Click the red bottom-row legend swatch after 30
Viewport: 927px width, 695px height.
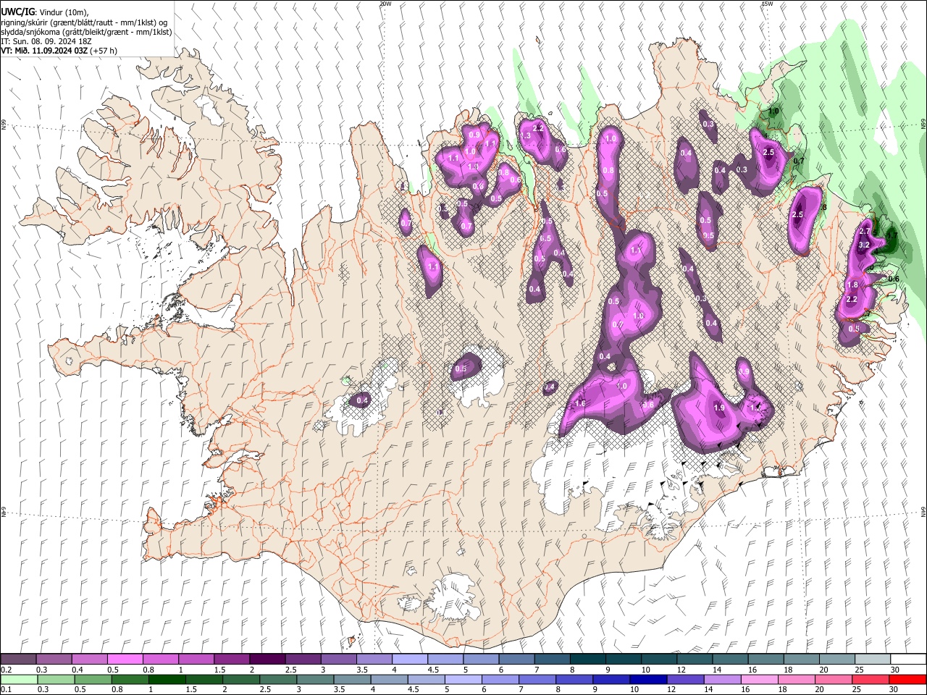pyautogui.click(x=908, y=679)
